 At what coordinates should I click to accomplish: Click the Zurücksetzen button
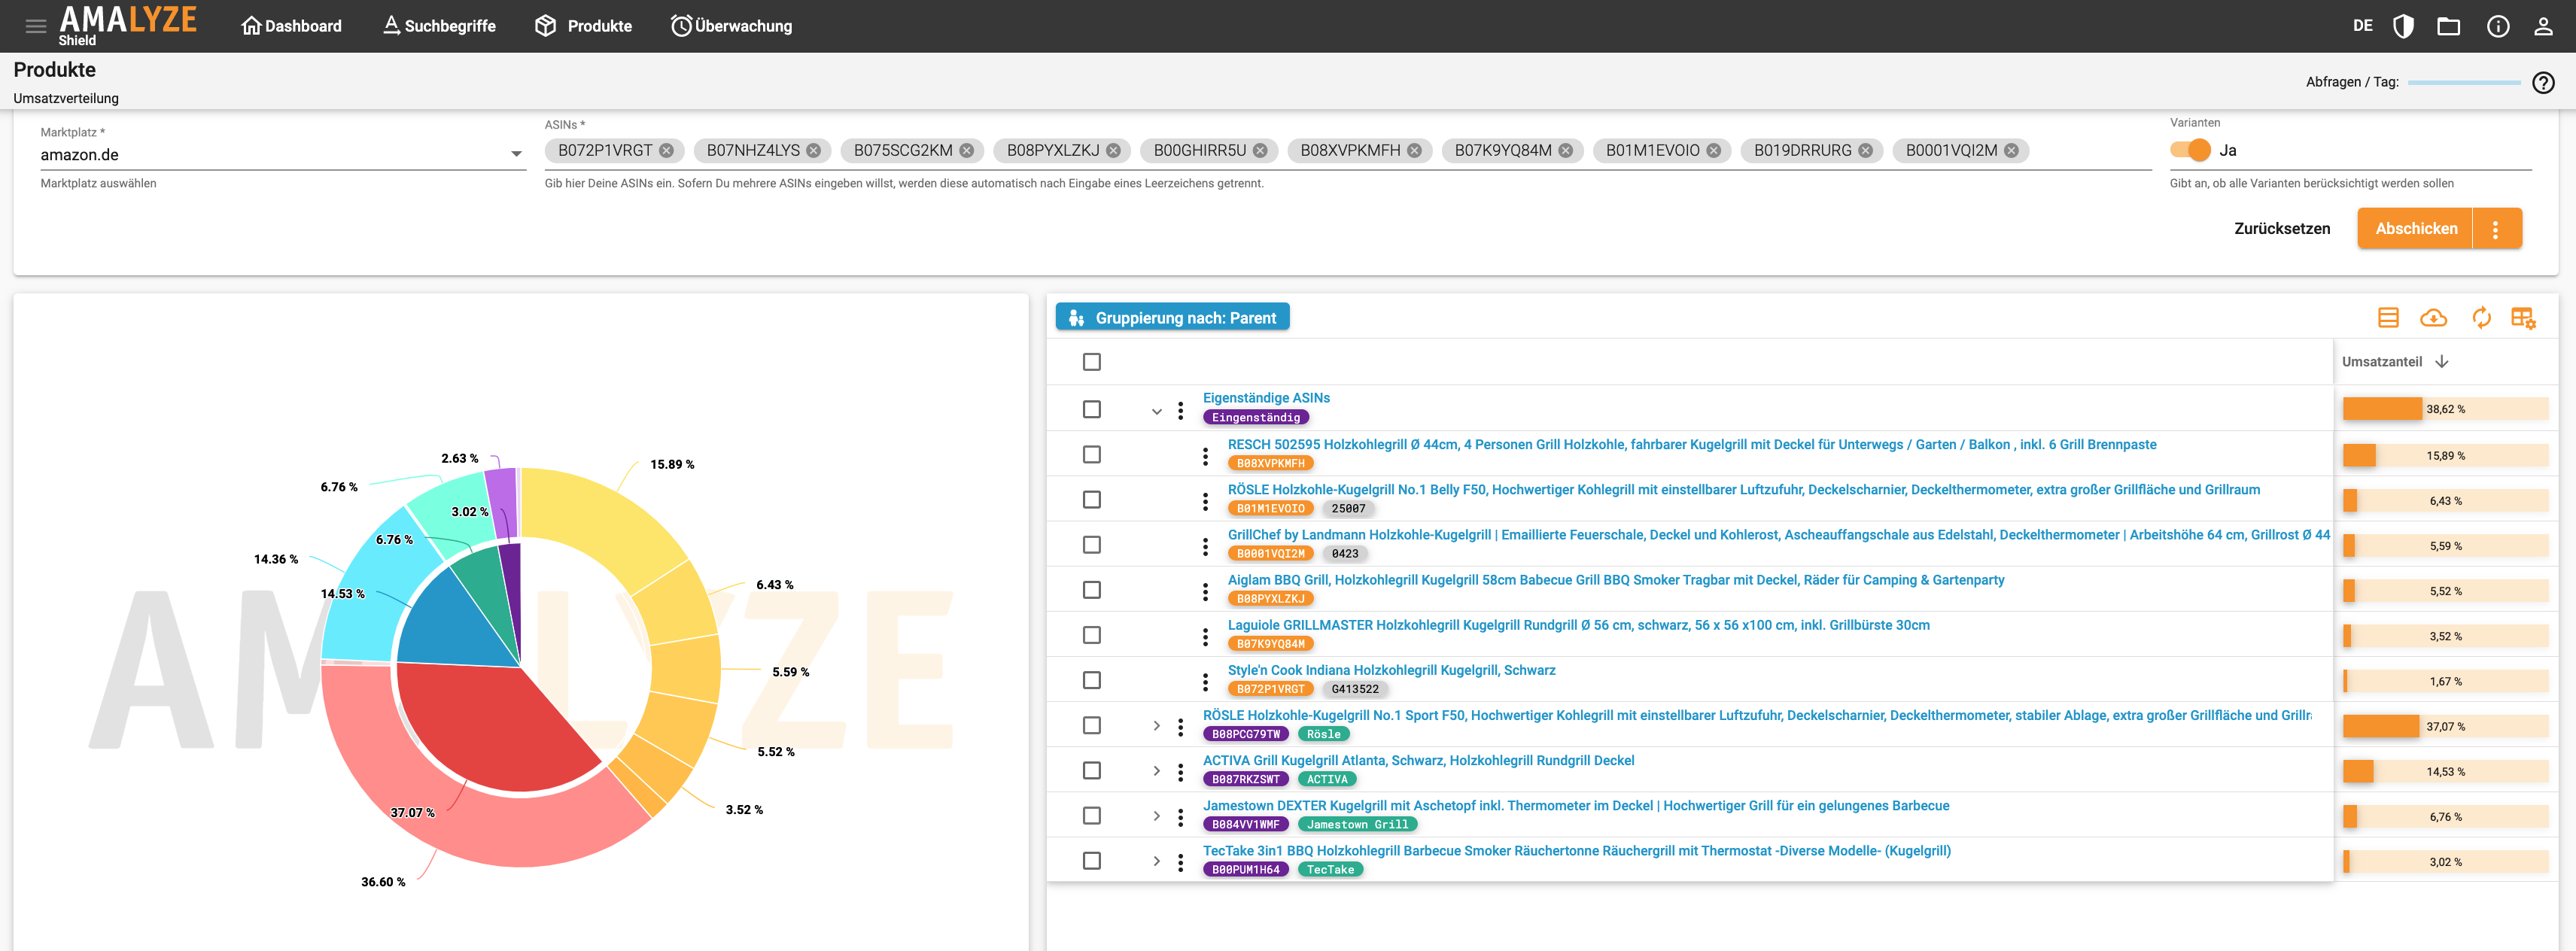pos(2282,229)
